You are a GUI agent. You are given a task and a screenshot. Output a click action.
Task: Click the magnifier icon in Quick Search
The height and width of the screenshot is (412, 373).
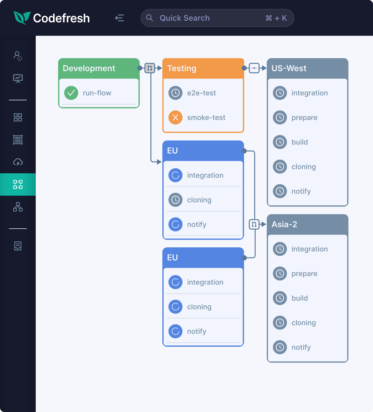tap(150, 18)
